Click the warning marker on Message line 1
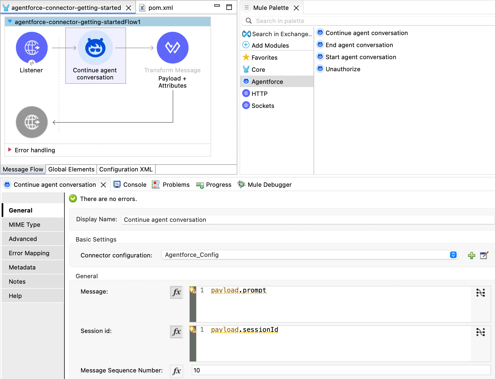This screenshot has width=495, height=379. 193,290
